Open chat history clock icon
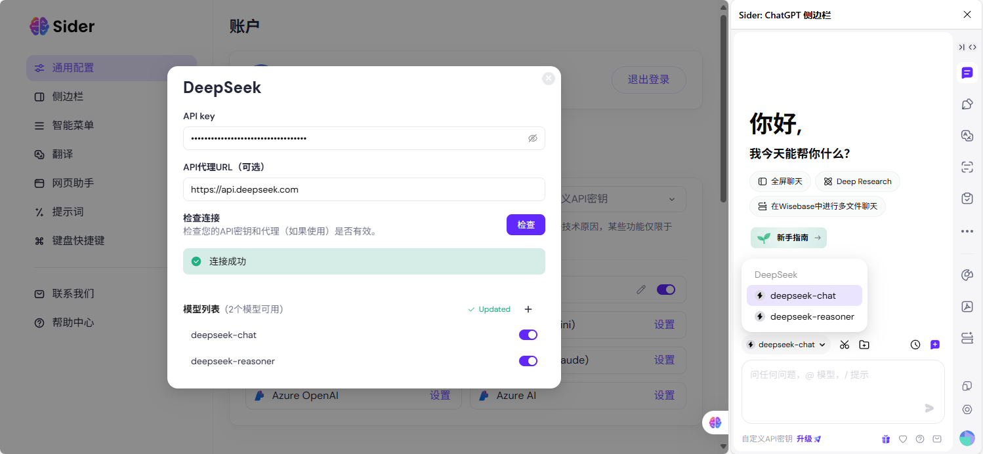 point(915,345)
